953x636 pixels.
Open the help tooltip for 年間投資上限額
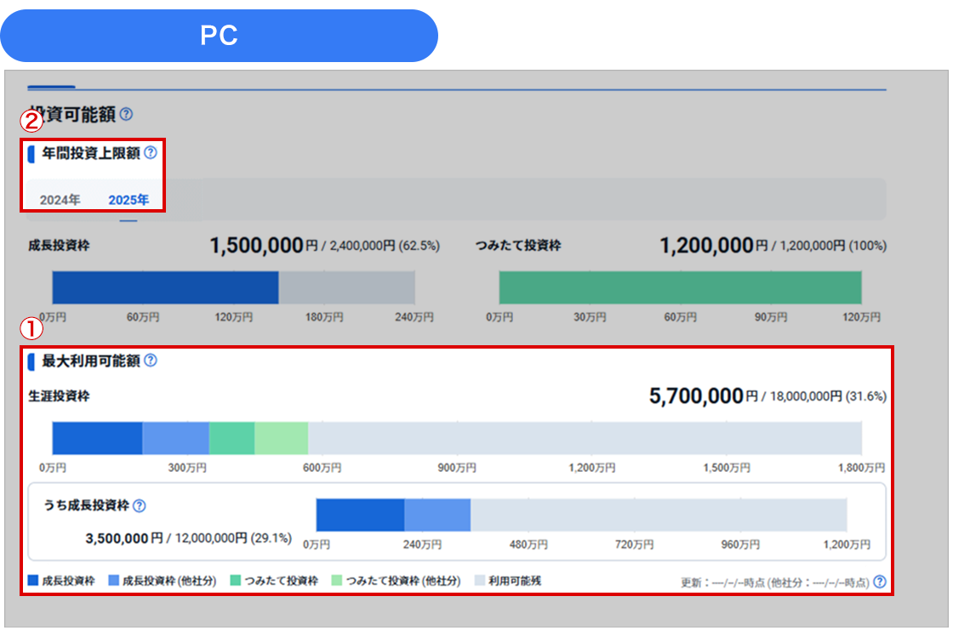click(151, 153)
